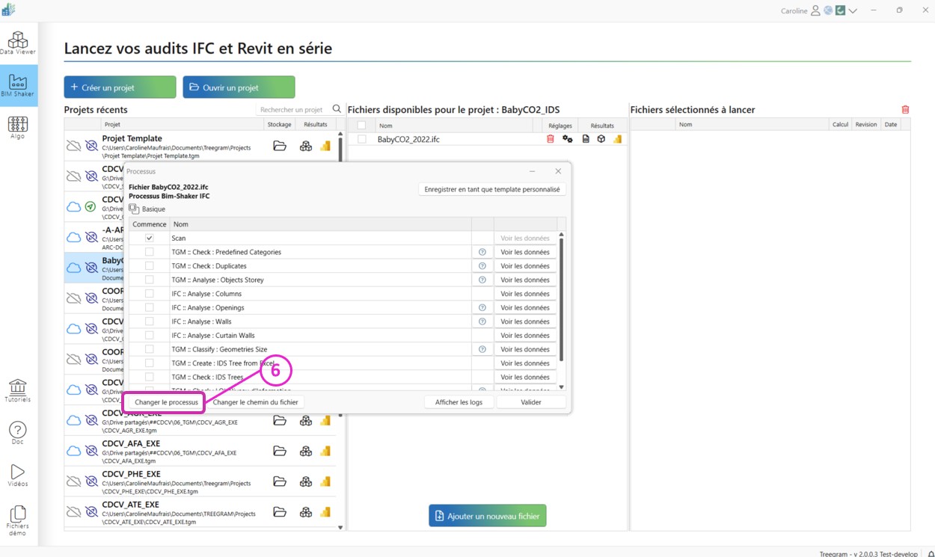Open the Algo module in sidebar
The width and height of the screenshot is (935, 557).
[x=18, y=127]
